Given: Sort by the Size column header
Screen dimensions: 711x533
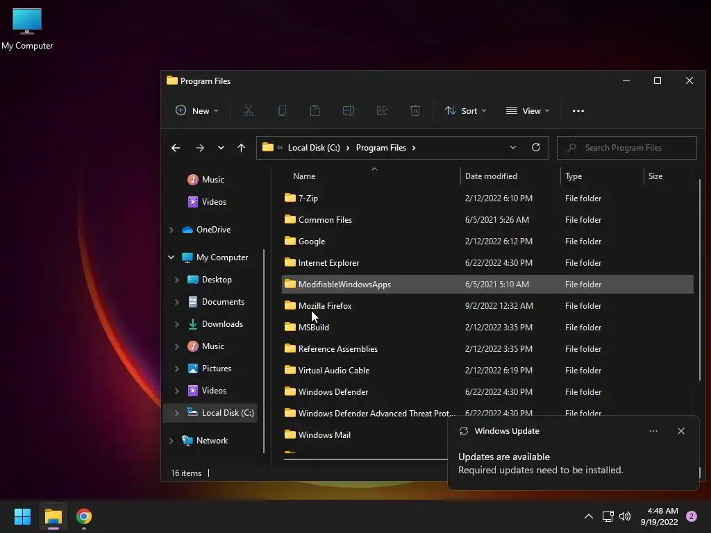Looking at the screenshot, I should coord(655,176).
